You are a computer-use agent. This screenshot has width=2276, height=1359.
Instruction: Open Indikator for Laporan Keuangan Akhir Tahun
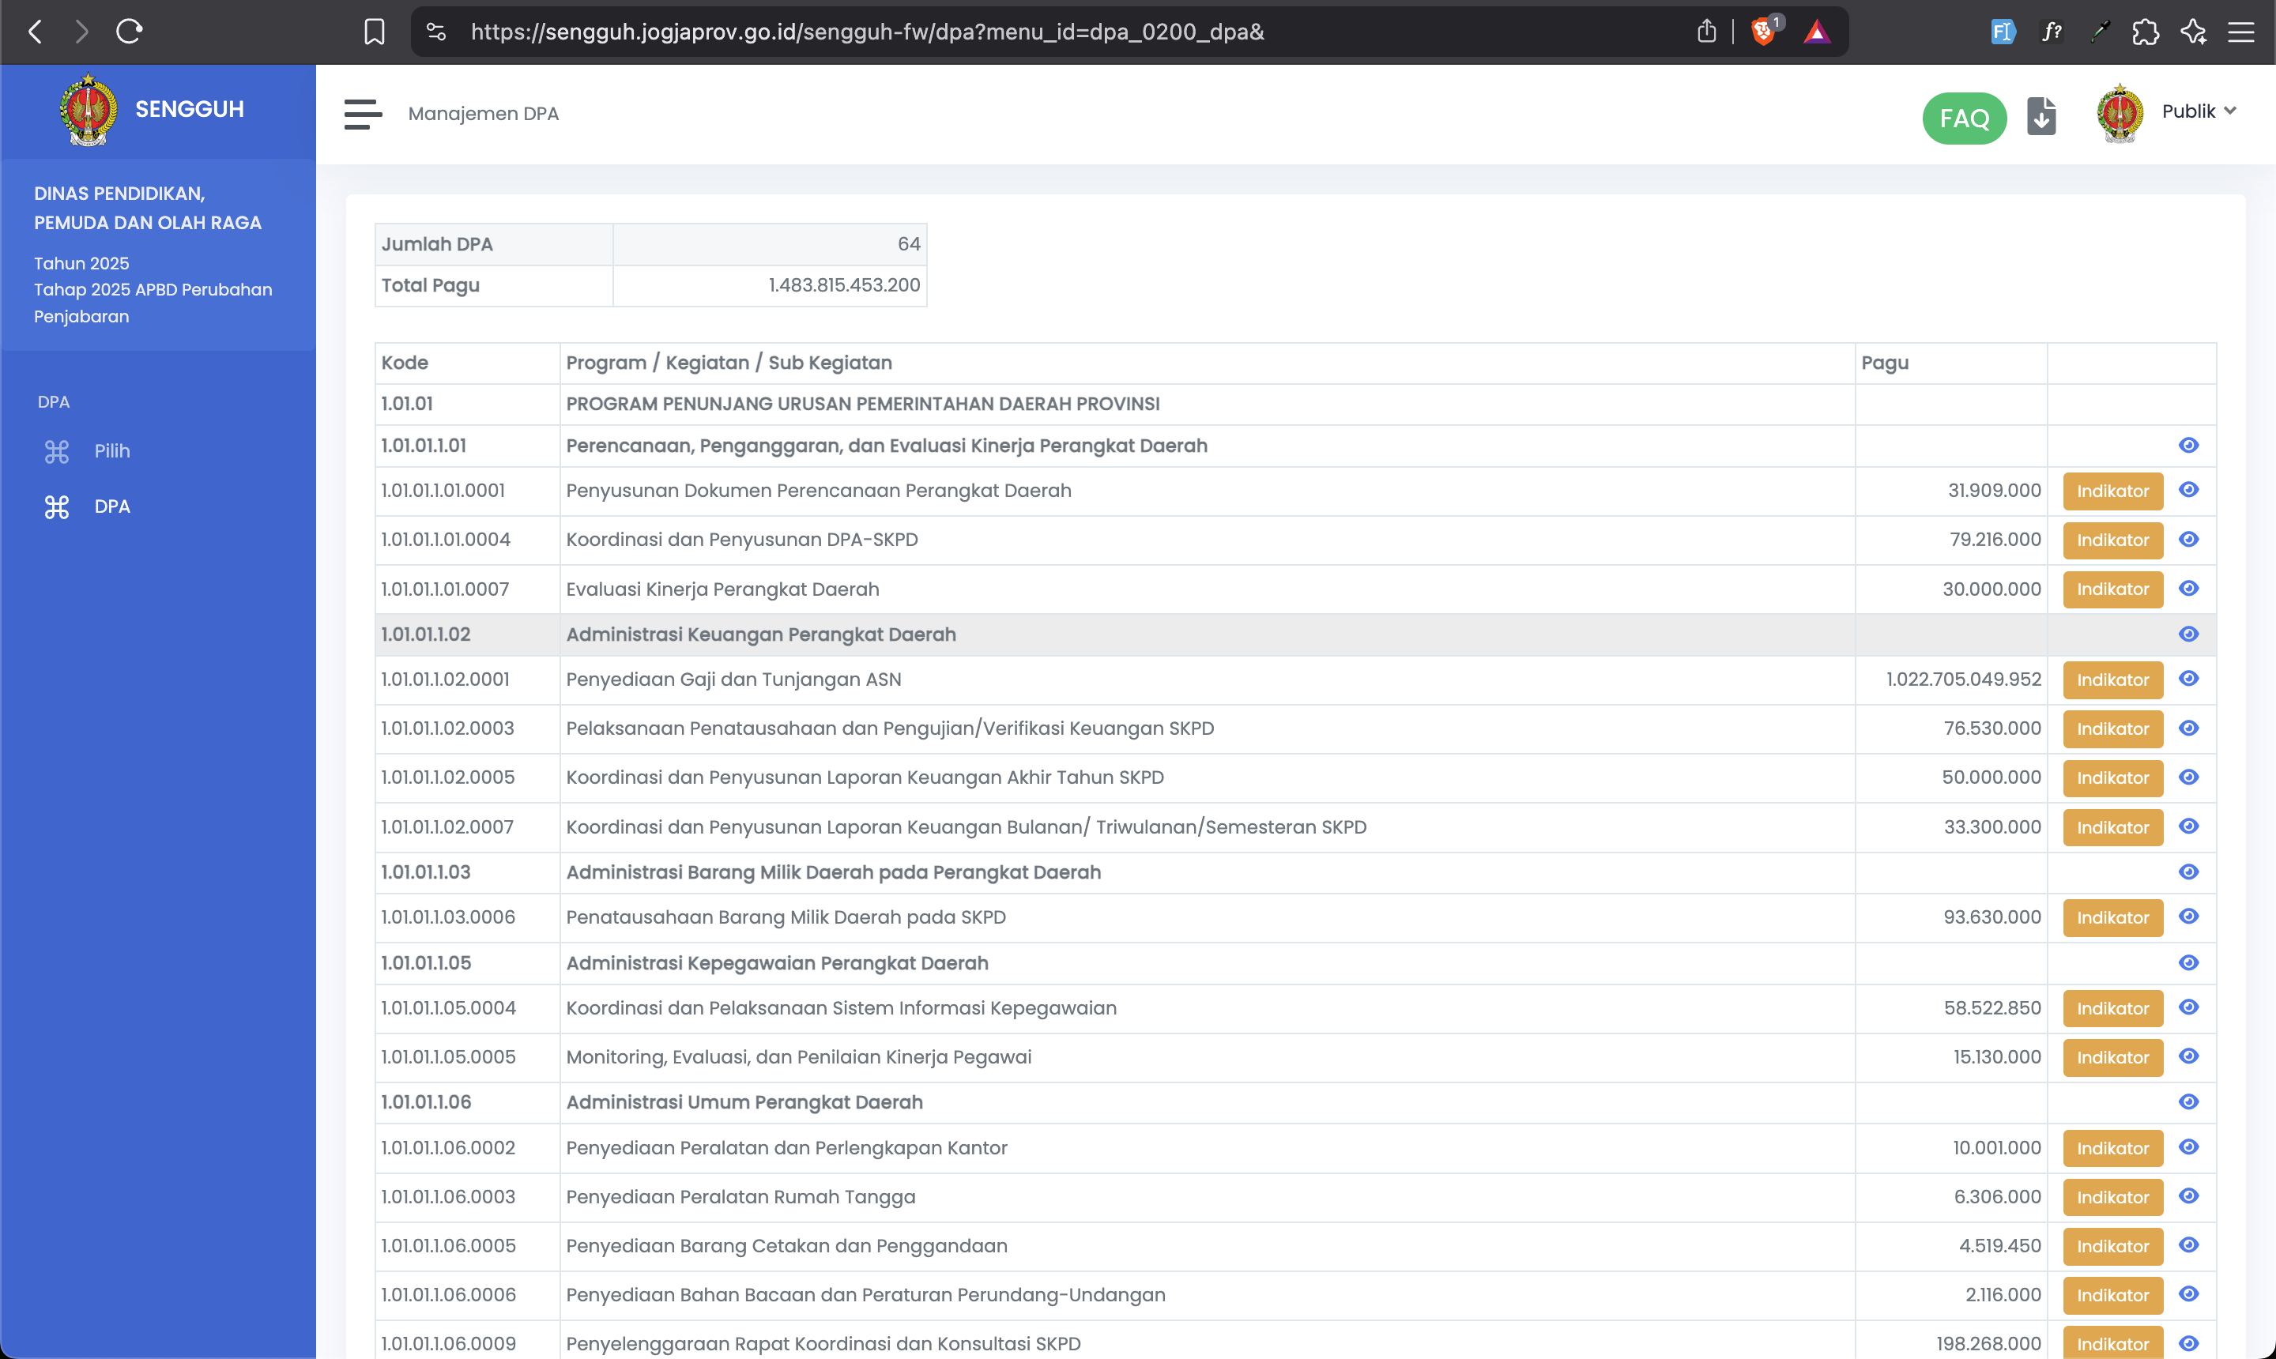click(x=2112, y=778)
